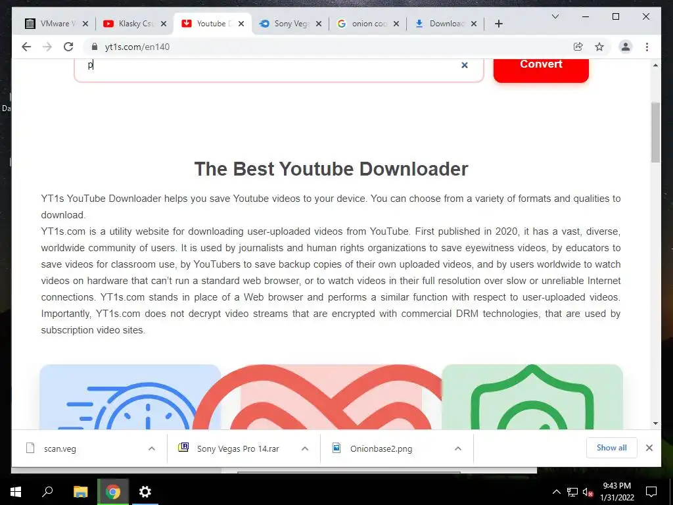Image resolution: width=673 pixels, height=505 pixels.
Task: Click the green shield illustration
Action: click(532, 397)
